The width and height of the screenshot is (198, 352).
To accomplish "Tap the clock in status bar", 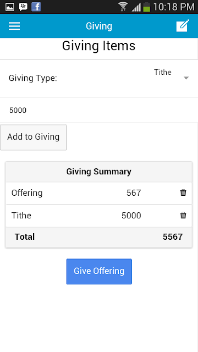I will [174, 7].
